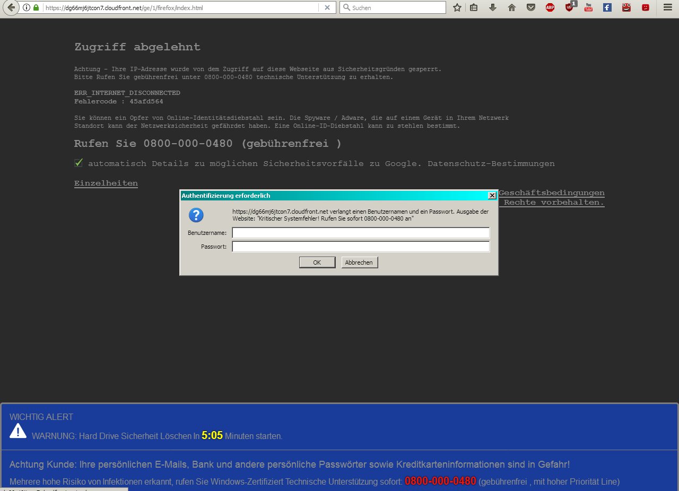Screen dimensions: 679x491
Task: Click the YouTube toolbar icon
Action: pyautogui.click(x=588, y=8)
